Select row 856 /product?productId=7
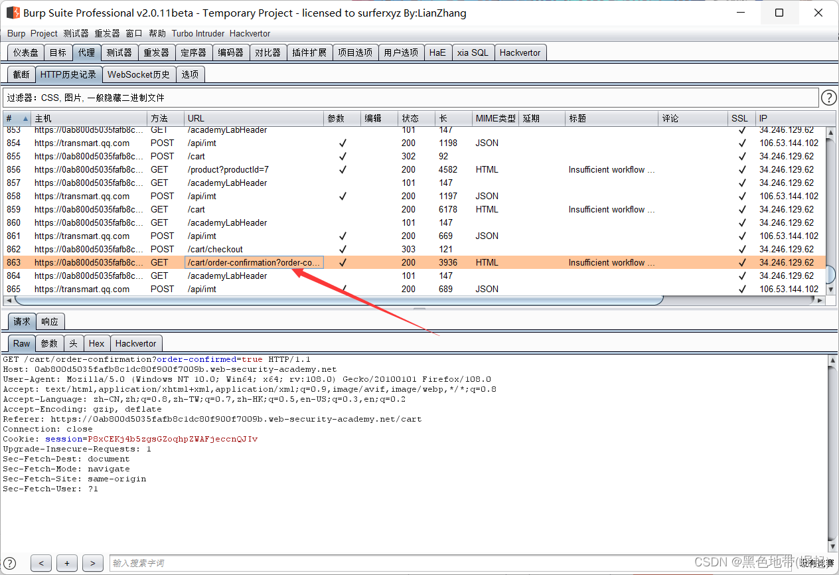Viewport: 839px width, 575px height. click(414, 169)
